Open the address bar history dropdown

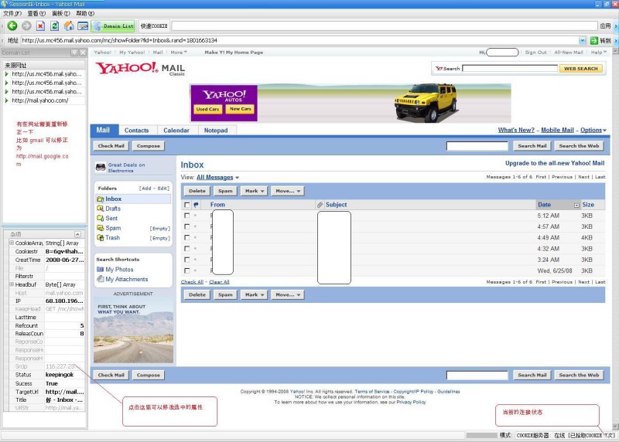click(583, 40)
